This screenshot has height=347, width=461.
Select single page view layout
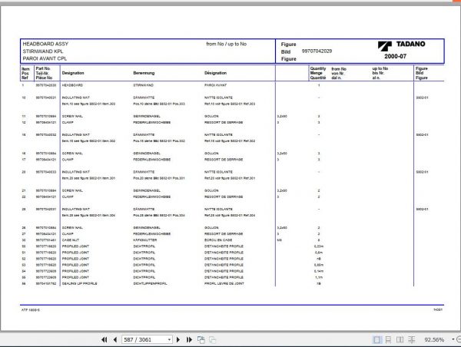tap(376, 340)
